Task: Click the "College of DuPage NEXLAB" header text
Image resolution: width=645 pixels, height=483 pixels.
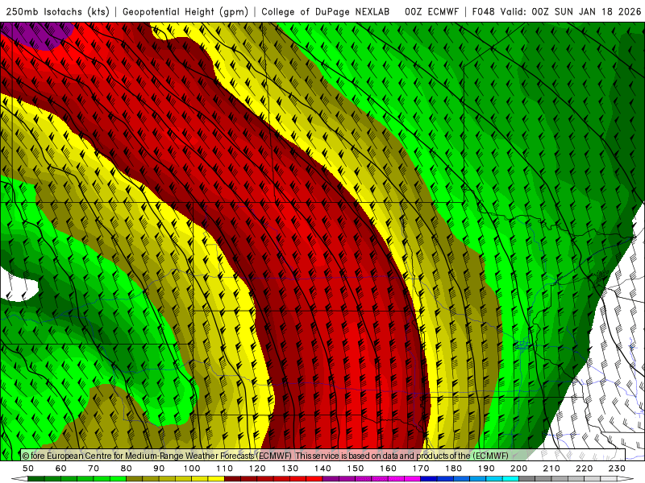Action: [326, 11]
